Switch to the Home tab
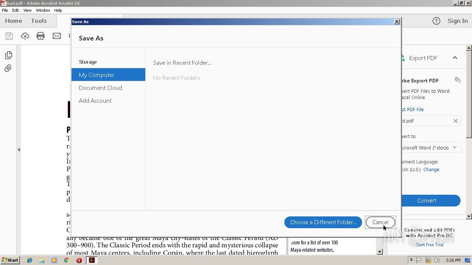Image resolution: width=472 pixels, height=265 pixels. coord(14,21)
